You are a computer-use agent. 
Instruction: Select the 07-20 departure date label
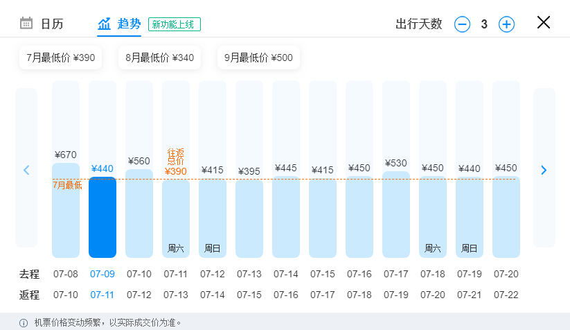coord(506,274)
